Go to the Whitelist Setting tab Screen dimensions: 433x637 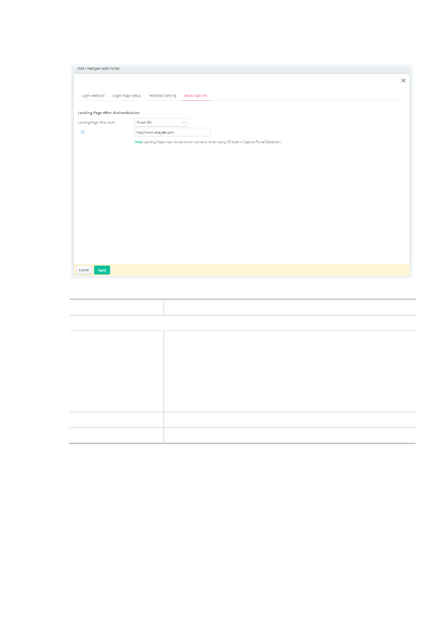(163, 96)
